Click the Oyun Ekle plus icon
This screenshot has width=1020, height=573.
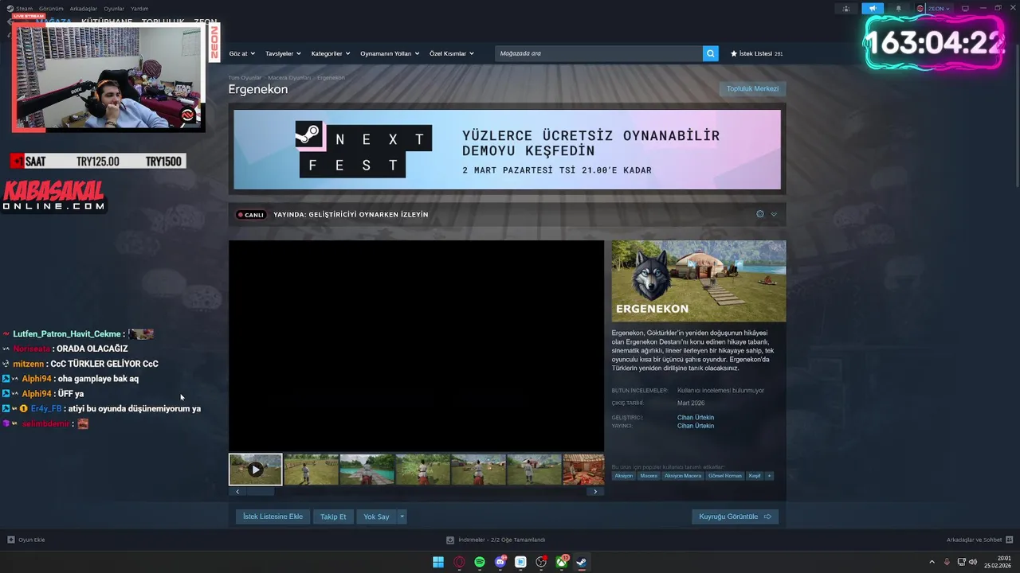11,540
